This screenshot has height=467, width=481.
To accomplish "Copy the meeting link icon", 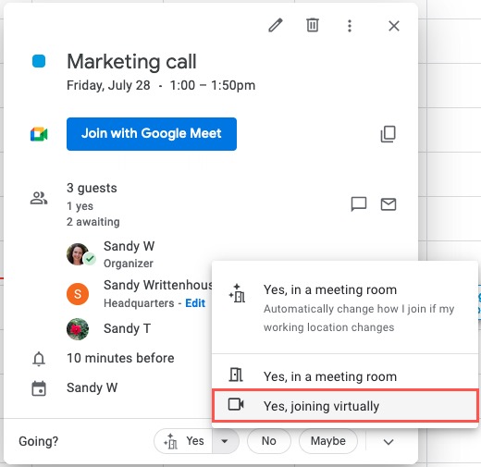I will tap(388, 134).
